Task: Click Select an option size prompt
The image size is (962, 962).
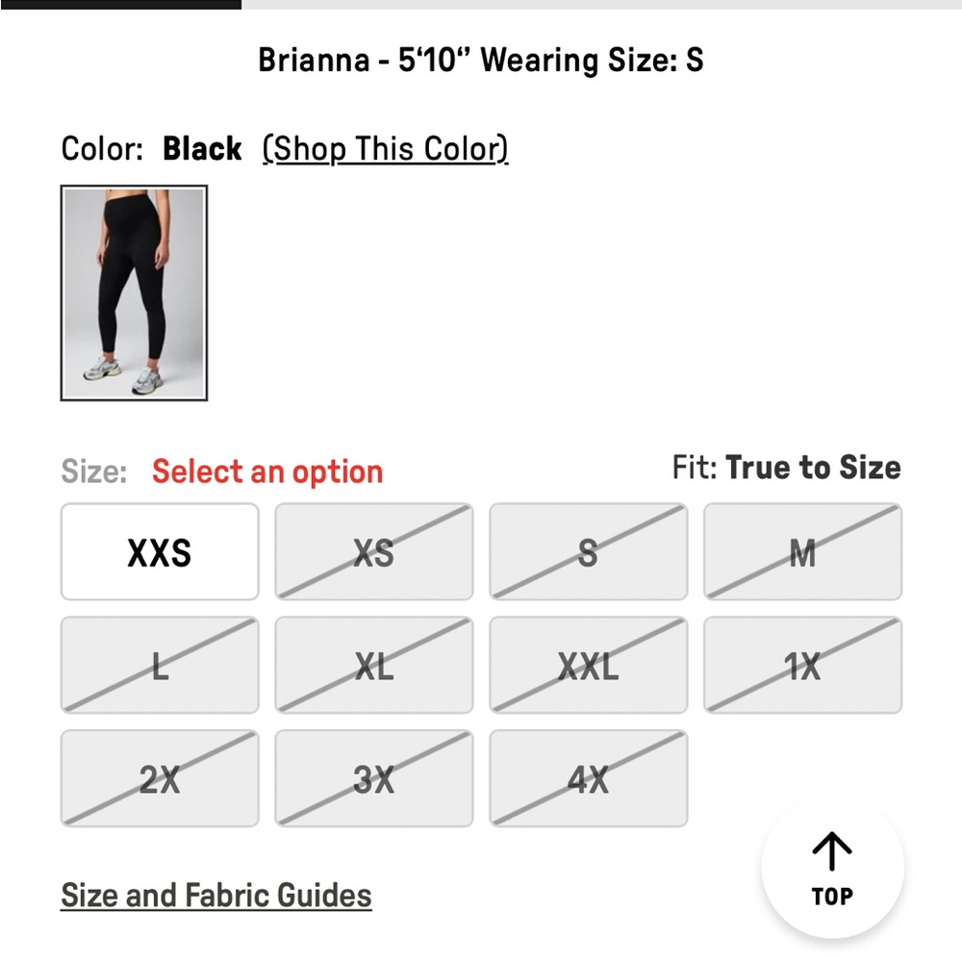Action: 266,470
